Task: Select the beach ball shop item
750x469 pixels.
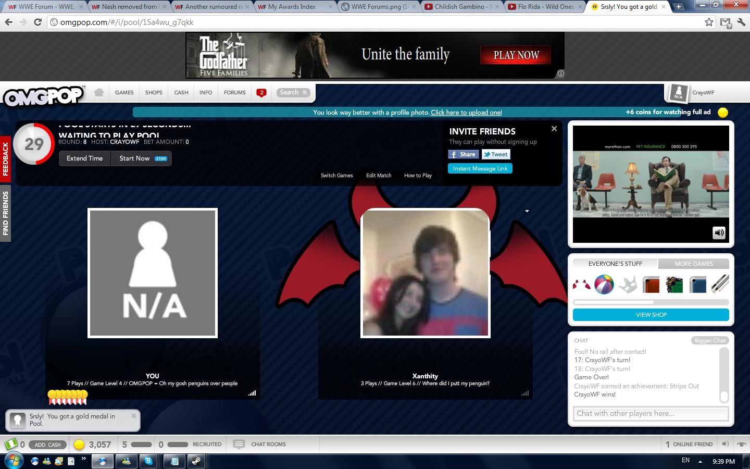Action: click(604, 285)
